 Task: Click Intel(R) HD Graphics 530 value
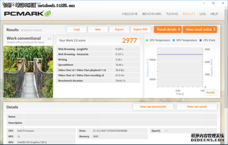point(32,142)
